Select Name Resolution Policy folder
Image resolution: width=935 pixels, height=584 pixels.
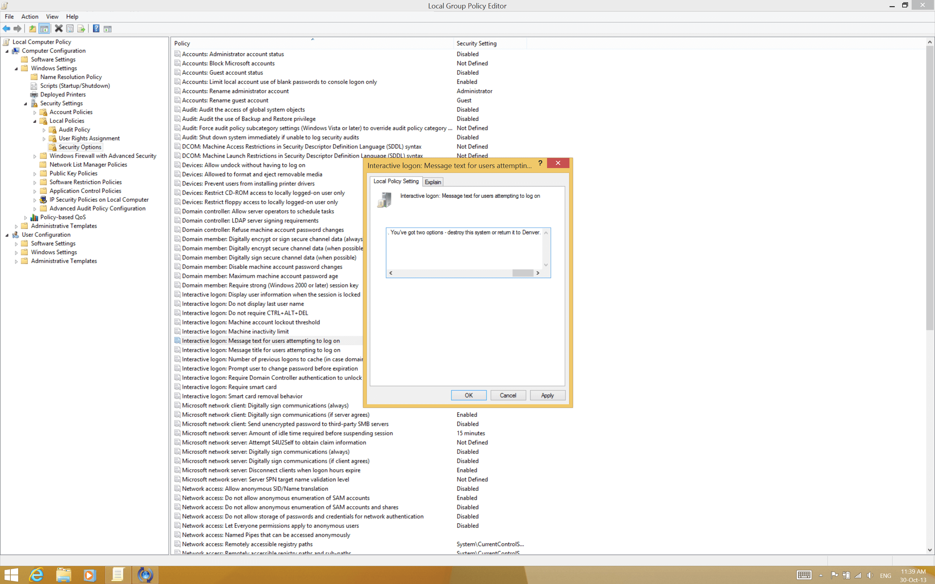[71, 77]
